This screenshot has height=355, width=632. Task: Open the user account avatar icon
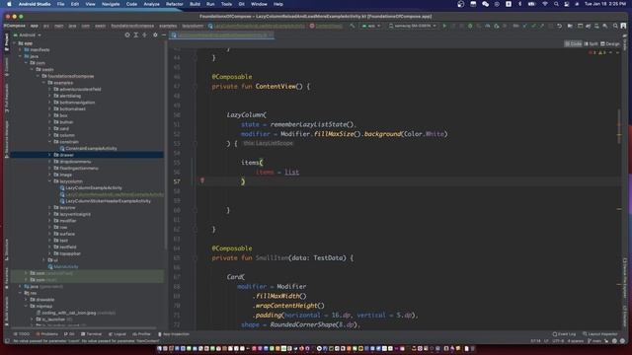tap(623, 26)
